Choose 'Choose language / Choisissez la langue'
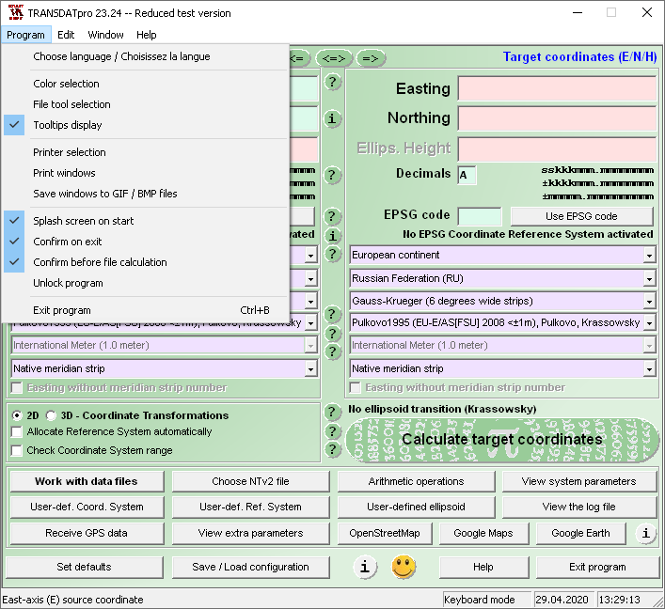665x609 pixels. [146, 56]
